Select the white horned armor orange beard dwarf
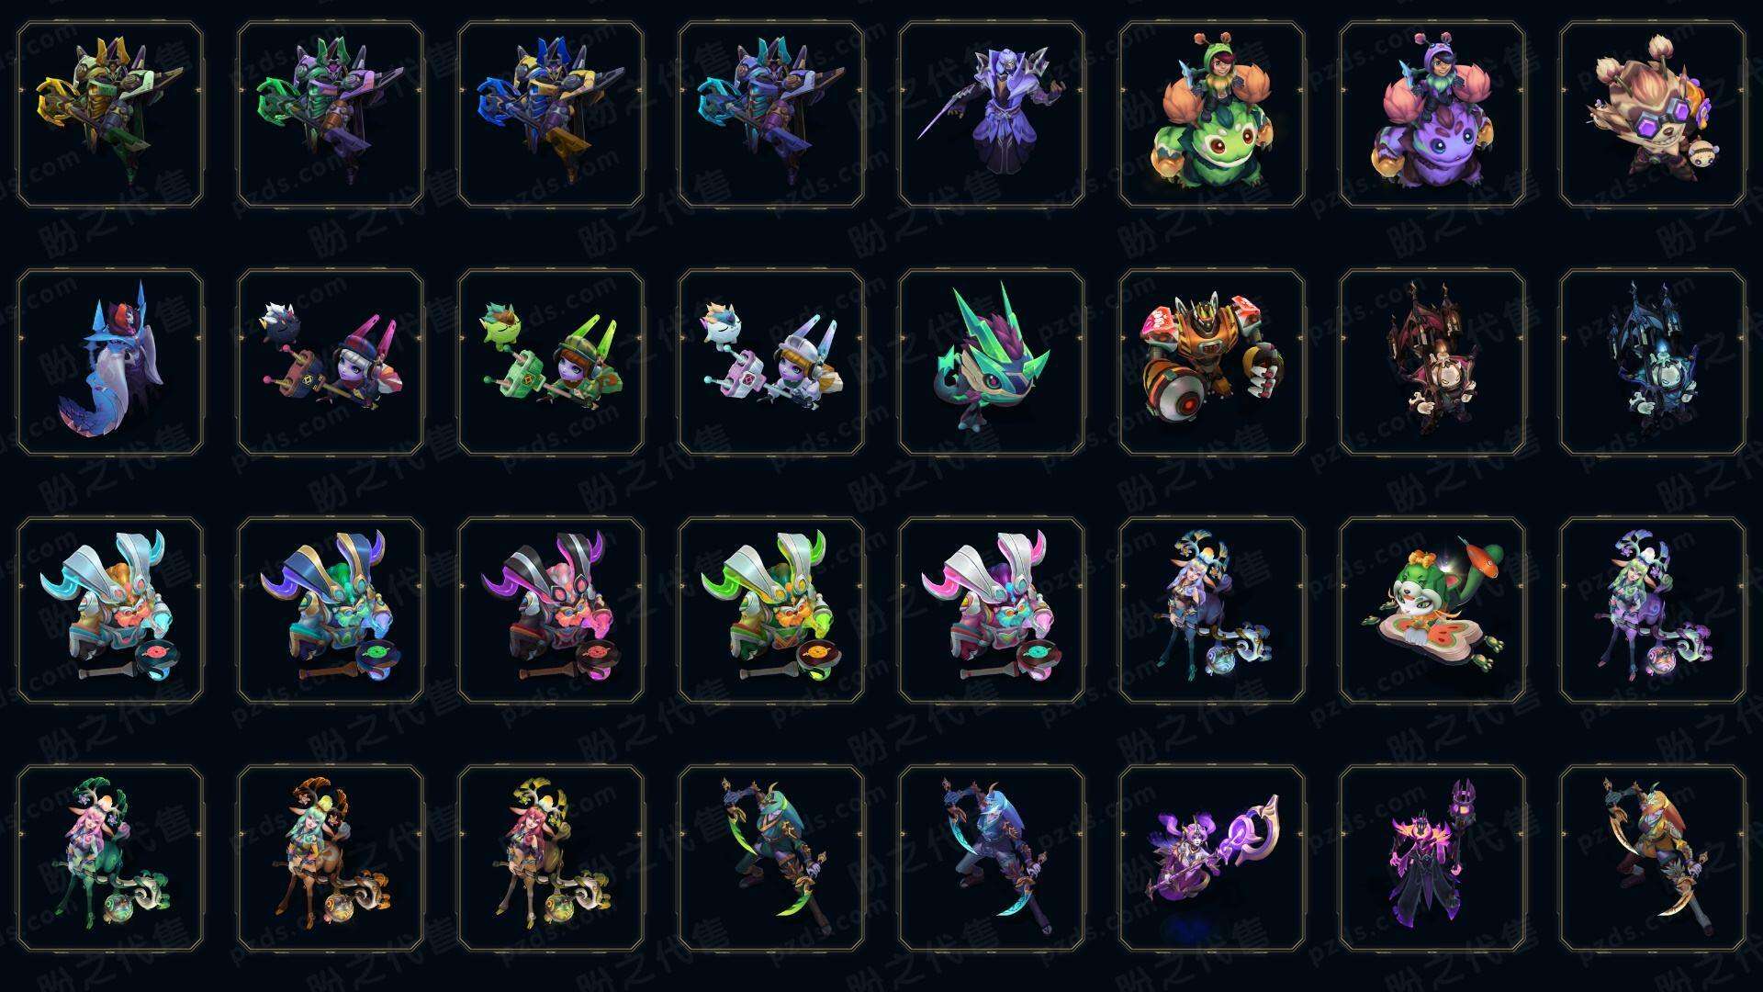Screen dimensions: 1763x992 [x=110, y=610]
